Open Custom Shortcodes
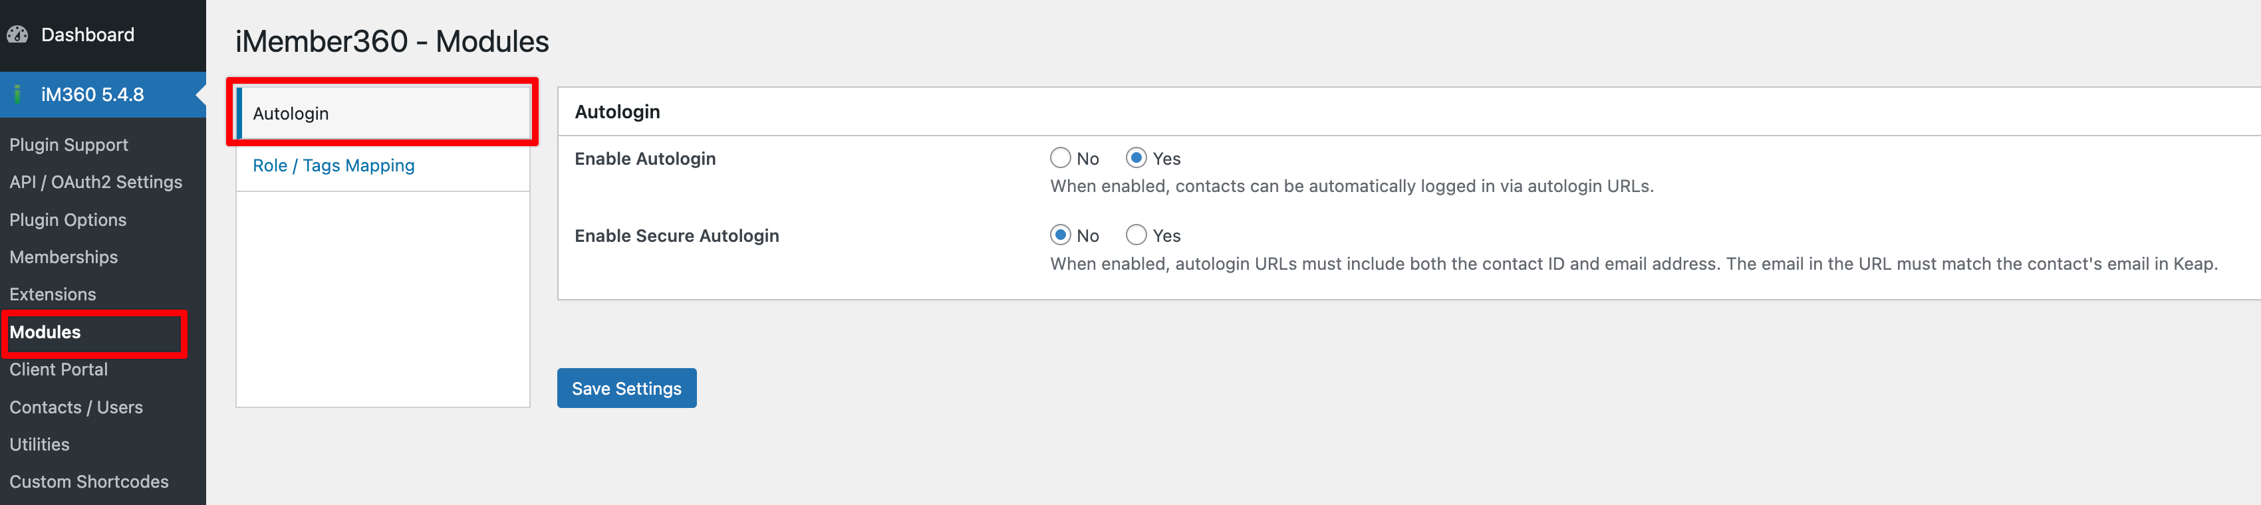The width and height of the screenshot is (2261, 505). (90, 481)
